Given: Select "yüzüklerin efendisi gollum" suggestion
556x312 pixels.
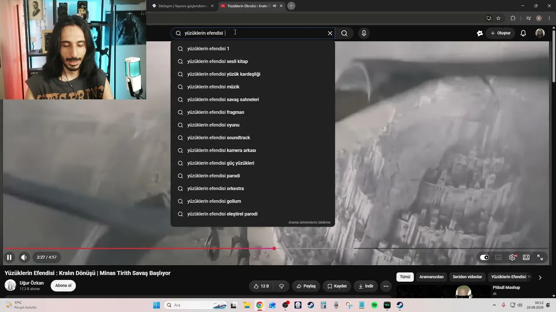Looking at the screenshot, I should click(x=253, y=201).
